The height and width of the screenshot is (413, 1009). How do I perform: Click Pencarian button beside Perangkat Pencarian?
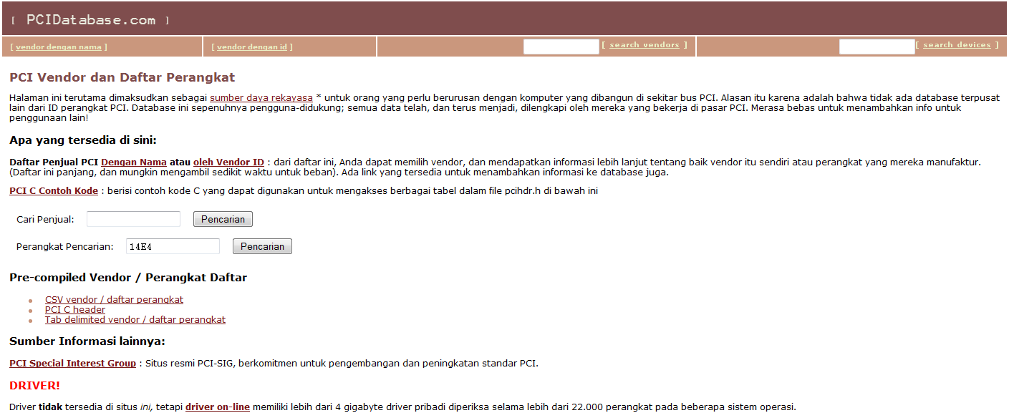point(262,246)
